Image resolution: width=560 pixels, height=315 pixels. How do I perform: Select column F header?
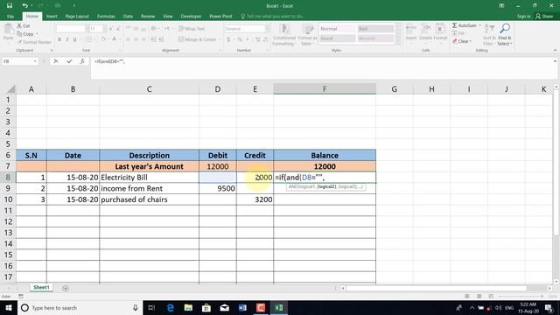(325, 89)
